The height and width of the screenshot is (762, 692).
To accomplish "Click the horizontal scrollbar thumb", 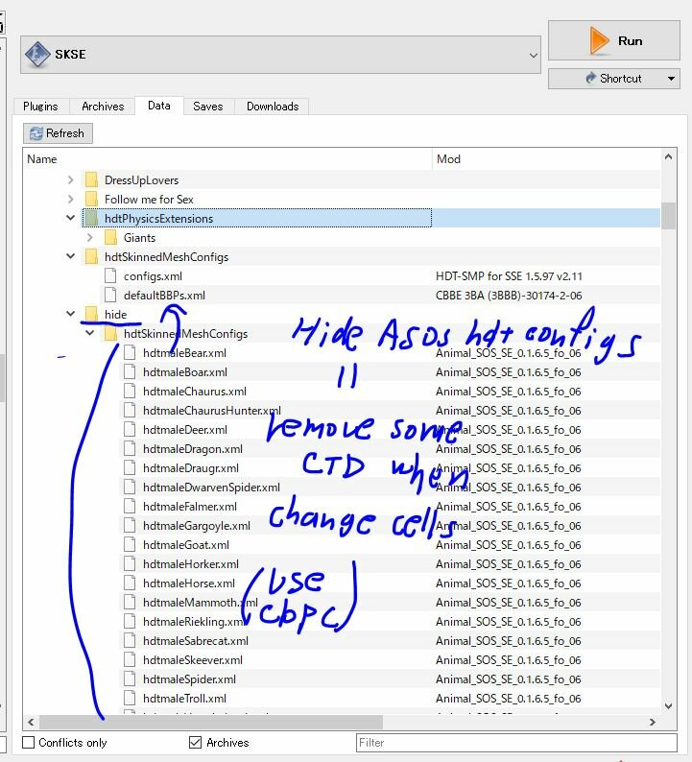I will click(x=211, y=722).
